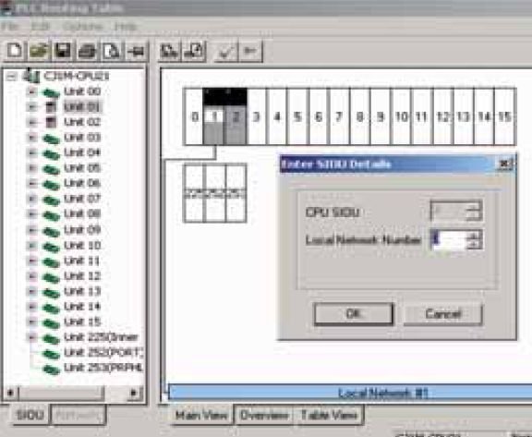Viewport: 532px width, 437px height.
Task: Expand the Unit 13 tree node
Action: pos(32,291)
